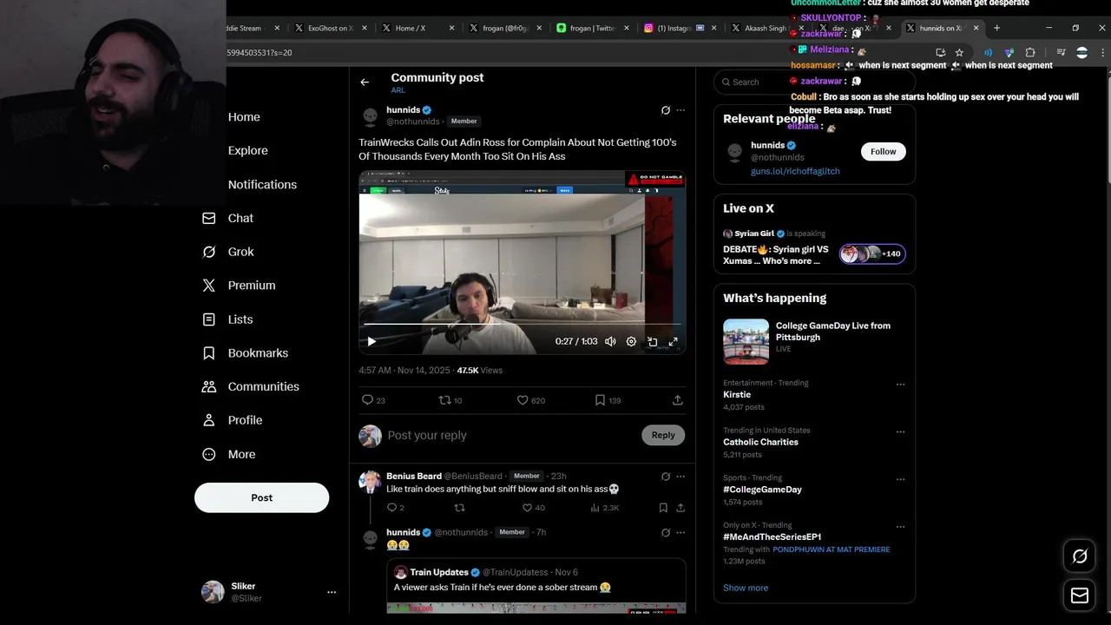Open the Sliker account menu dots

click(x=332, y=592)
